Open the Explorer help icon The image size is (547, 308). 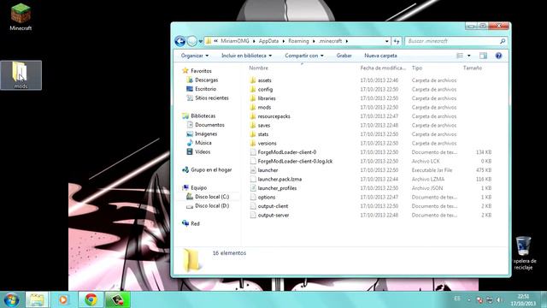click(498, 56)
